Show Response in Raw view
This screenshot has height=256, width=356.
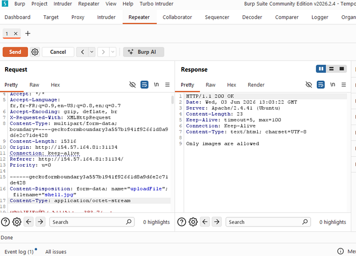211,85
